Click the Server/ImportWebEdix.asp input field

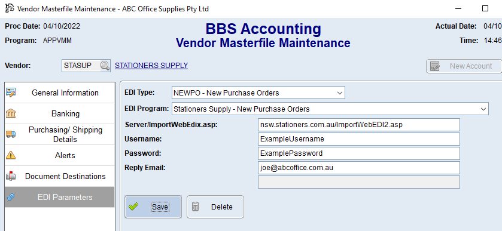[359, 125]
